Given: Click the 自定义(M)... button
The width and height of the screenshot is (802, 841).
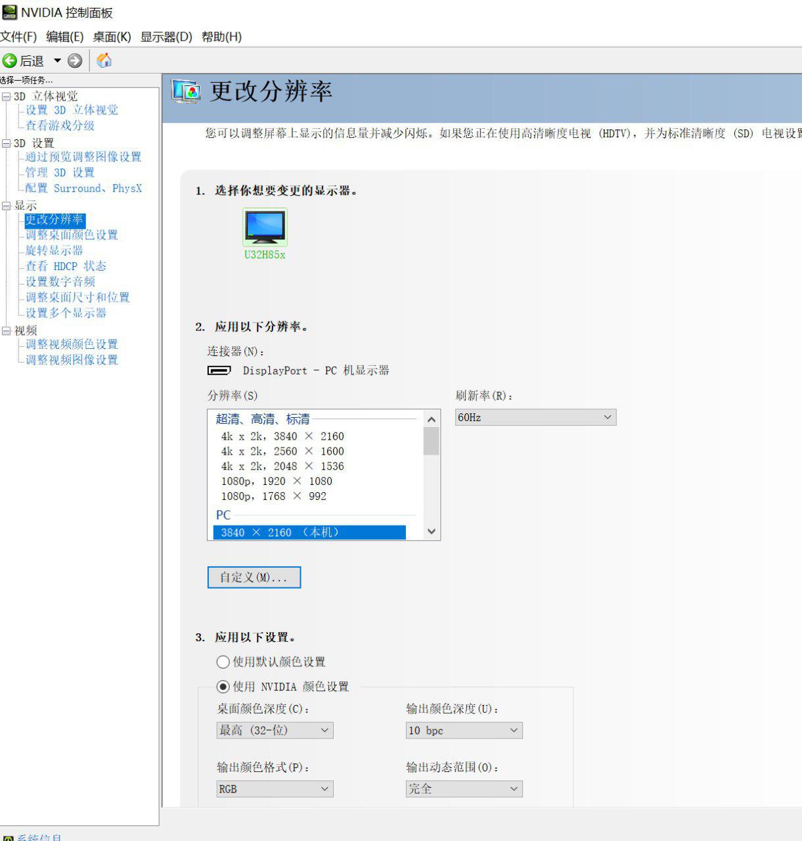Looking at the screenshot, I should tap(254, 578).
